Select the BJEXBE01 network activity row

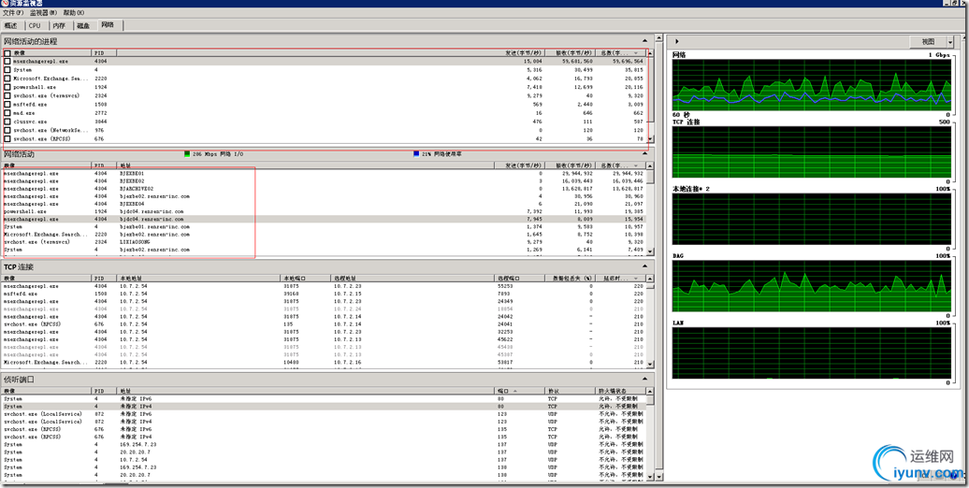[x=324, y=174]
